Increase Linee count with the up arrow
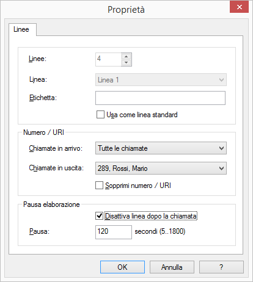The height and width of the screenshot is (282, 253). pyautogui.click(x=127, y=56)
